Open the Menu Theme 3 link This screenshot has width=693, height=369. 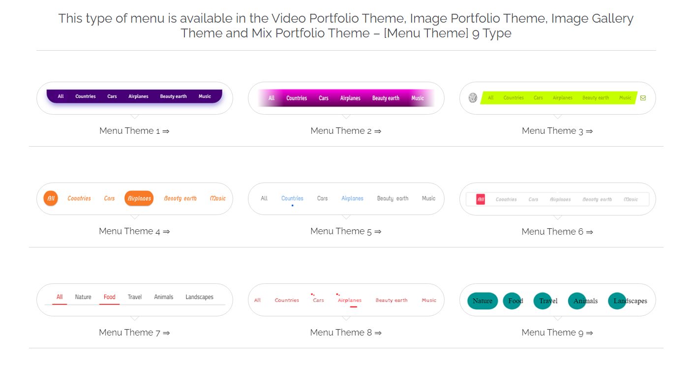tap(557, 131)
